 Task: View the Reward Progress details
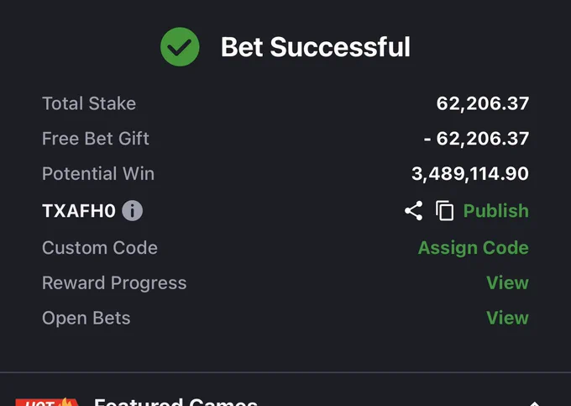coord(508,282)
